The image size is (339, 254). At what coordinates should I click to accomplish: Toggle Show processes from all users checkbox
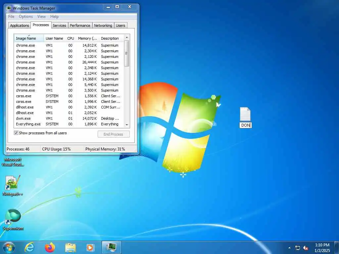(16, 133)
